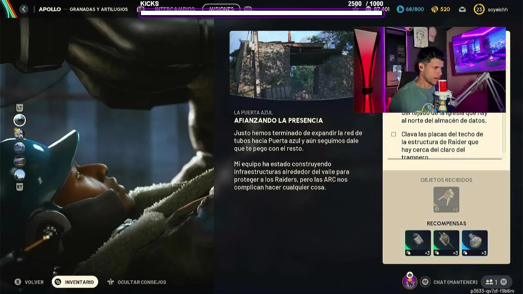Click the received object item with x2
523x294 pixels.
[x=446, y=200]
